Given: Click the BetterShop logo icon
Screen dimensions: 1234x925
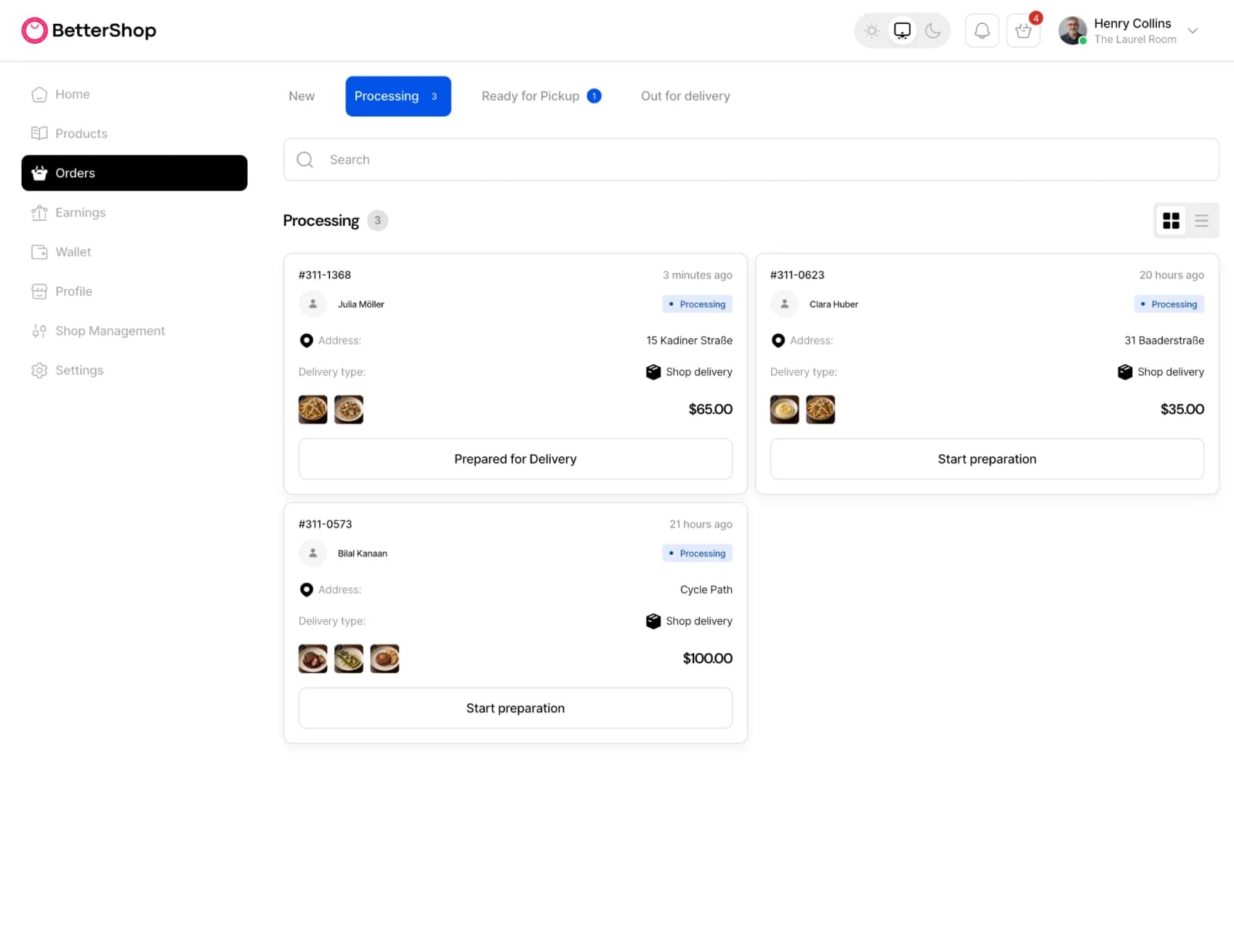Looking at the screenshot, I should tap(35, 30).
